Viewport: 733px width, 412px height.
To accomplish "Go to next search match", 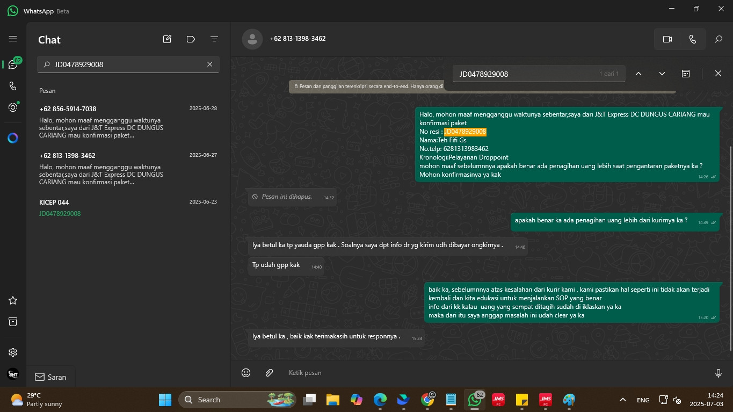I will click(x=662, y=74).
